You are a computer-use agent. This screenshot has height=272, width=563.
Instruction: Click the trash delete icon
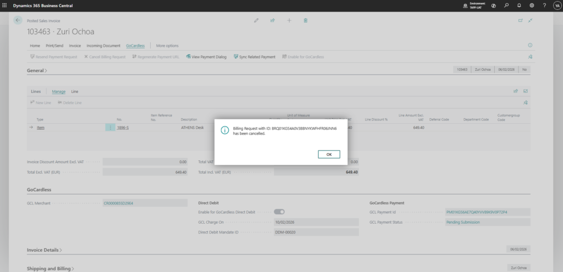coord(306,20)
